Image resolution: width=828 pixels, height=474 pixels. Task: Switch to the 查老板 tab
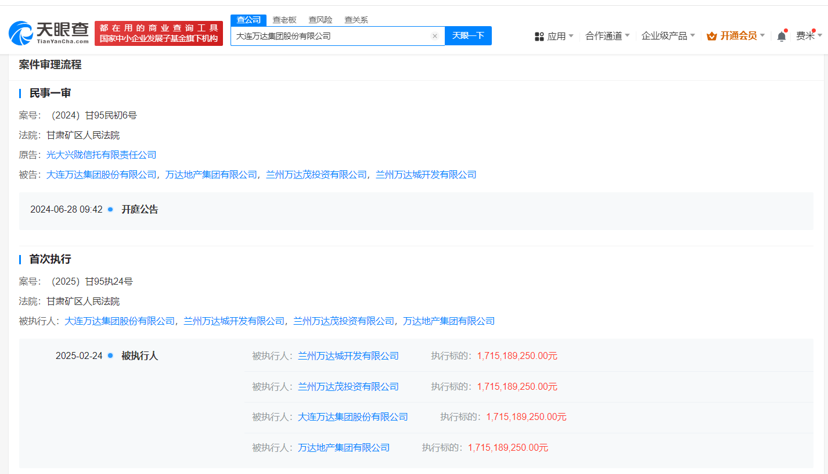[285, 20]
